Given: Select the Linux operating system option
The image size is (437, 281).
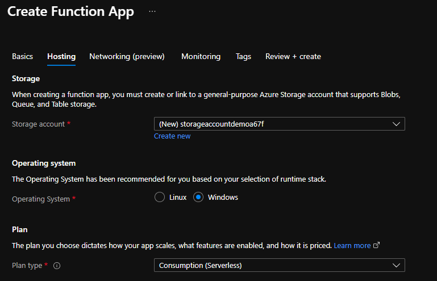Looking at the screenshot, I should coord(160,198).
